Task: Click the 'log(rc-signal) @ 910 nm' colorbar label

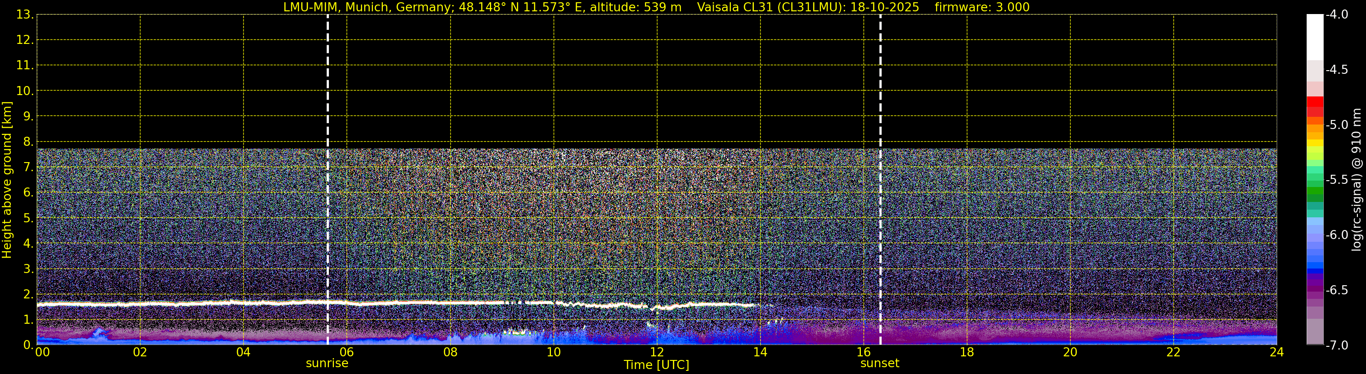Action: [x=1357, y=180]
